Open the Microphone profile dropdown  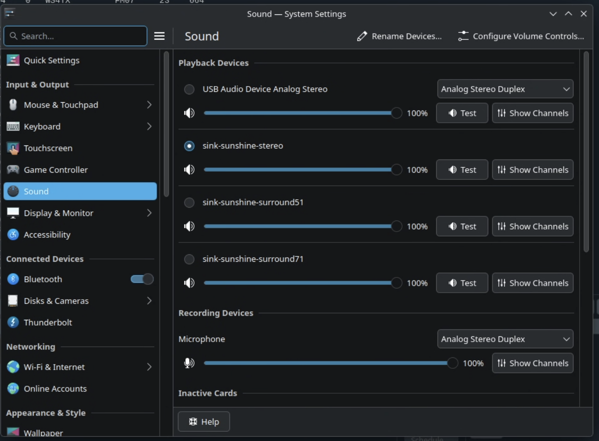point(505,339)
